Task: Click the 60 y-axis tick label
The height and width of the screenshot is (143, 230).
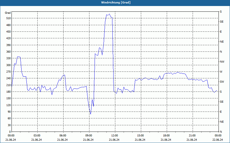Action: tap(9, 118)
